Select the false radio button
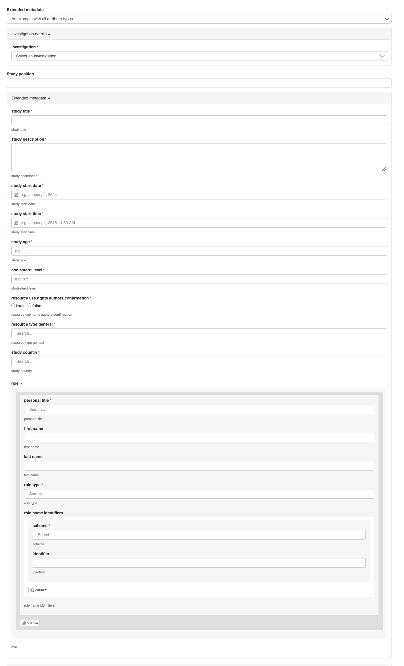404x666 pixels. click(30, 305)
